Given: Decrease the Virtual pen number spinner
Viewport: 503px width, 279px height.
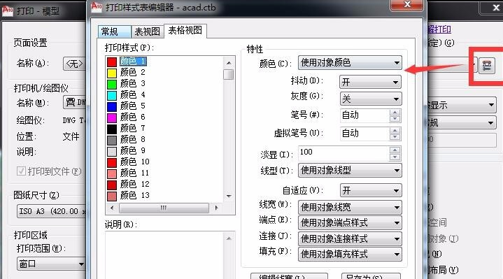Looking at the screenshot, I should pyautogui.click(x=395, y=137).
